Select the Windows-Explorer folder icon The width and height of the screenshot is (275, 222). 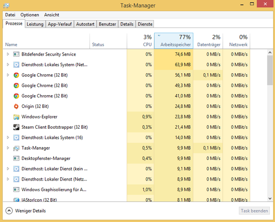(16, 117)
